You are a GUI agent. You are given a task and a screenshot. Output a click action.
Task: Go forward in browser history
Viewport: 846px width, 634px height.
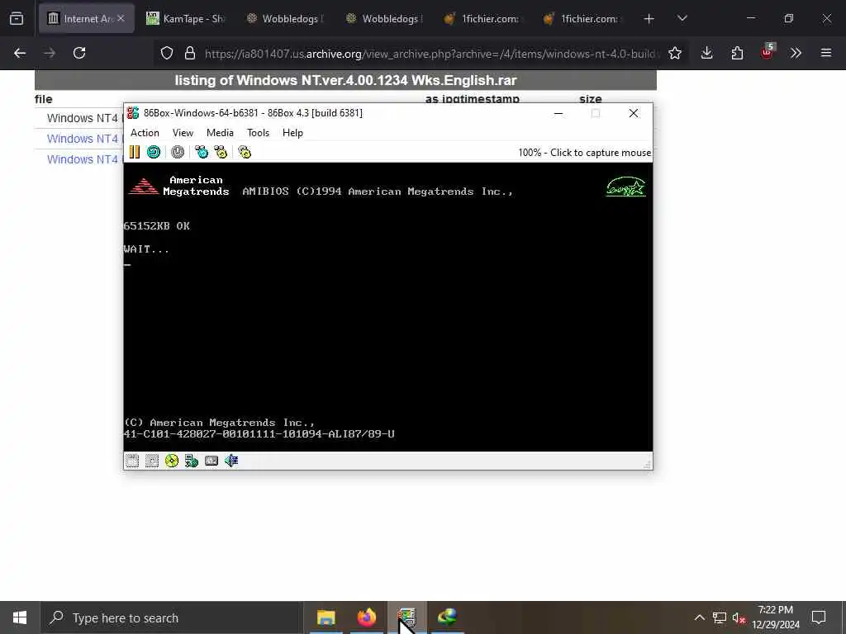click(x=50, y=53)
